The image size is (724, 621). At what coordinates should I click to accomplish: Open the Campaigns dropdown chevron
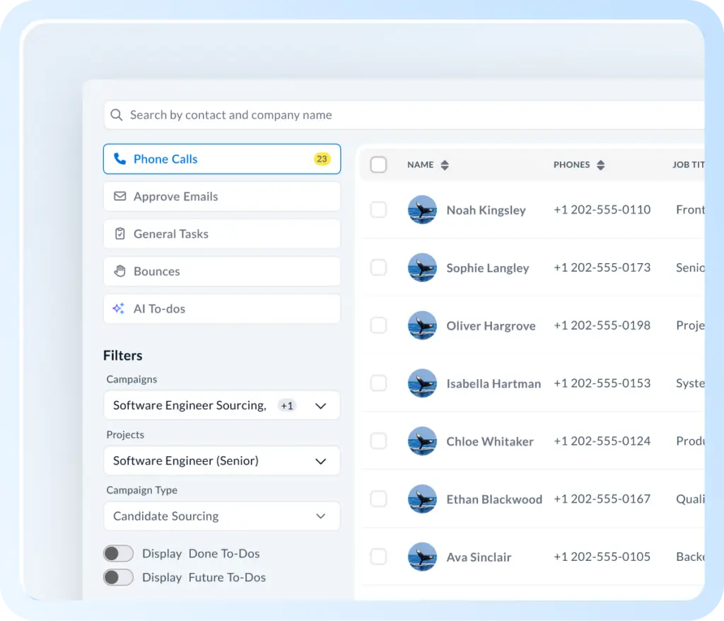pyautogui.click(x=320, y=406)
